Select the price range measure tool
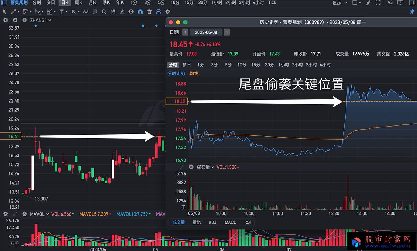Image resolution: width=417 pixels, height=251 pixels. click(x=62, y=11)
